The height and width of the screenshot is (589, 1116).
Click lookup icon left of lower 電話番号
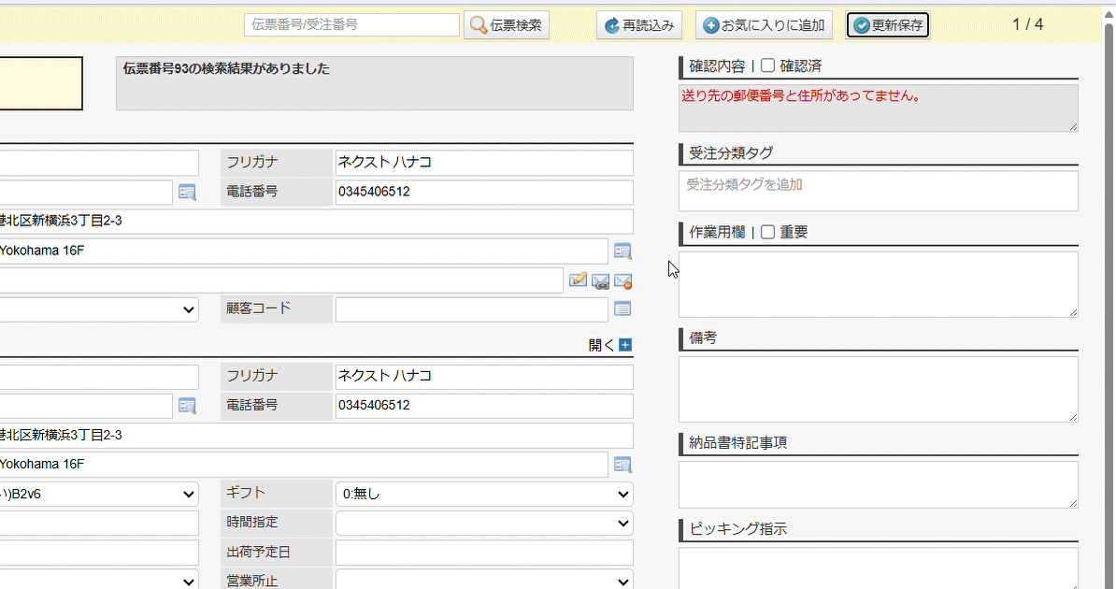pyautogui.click(x=187, y=406)
